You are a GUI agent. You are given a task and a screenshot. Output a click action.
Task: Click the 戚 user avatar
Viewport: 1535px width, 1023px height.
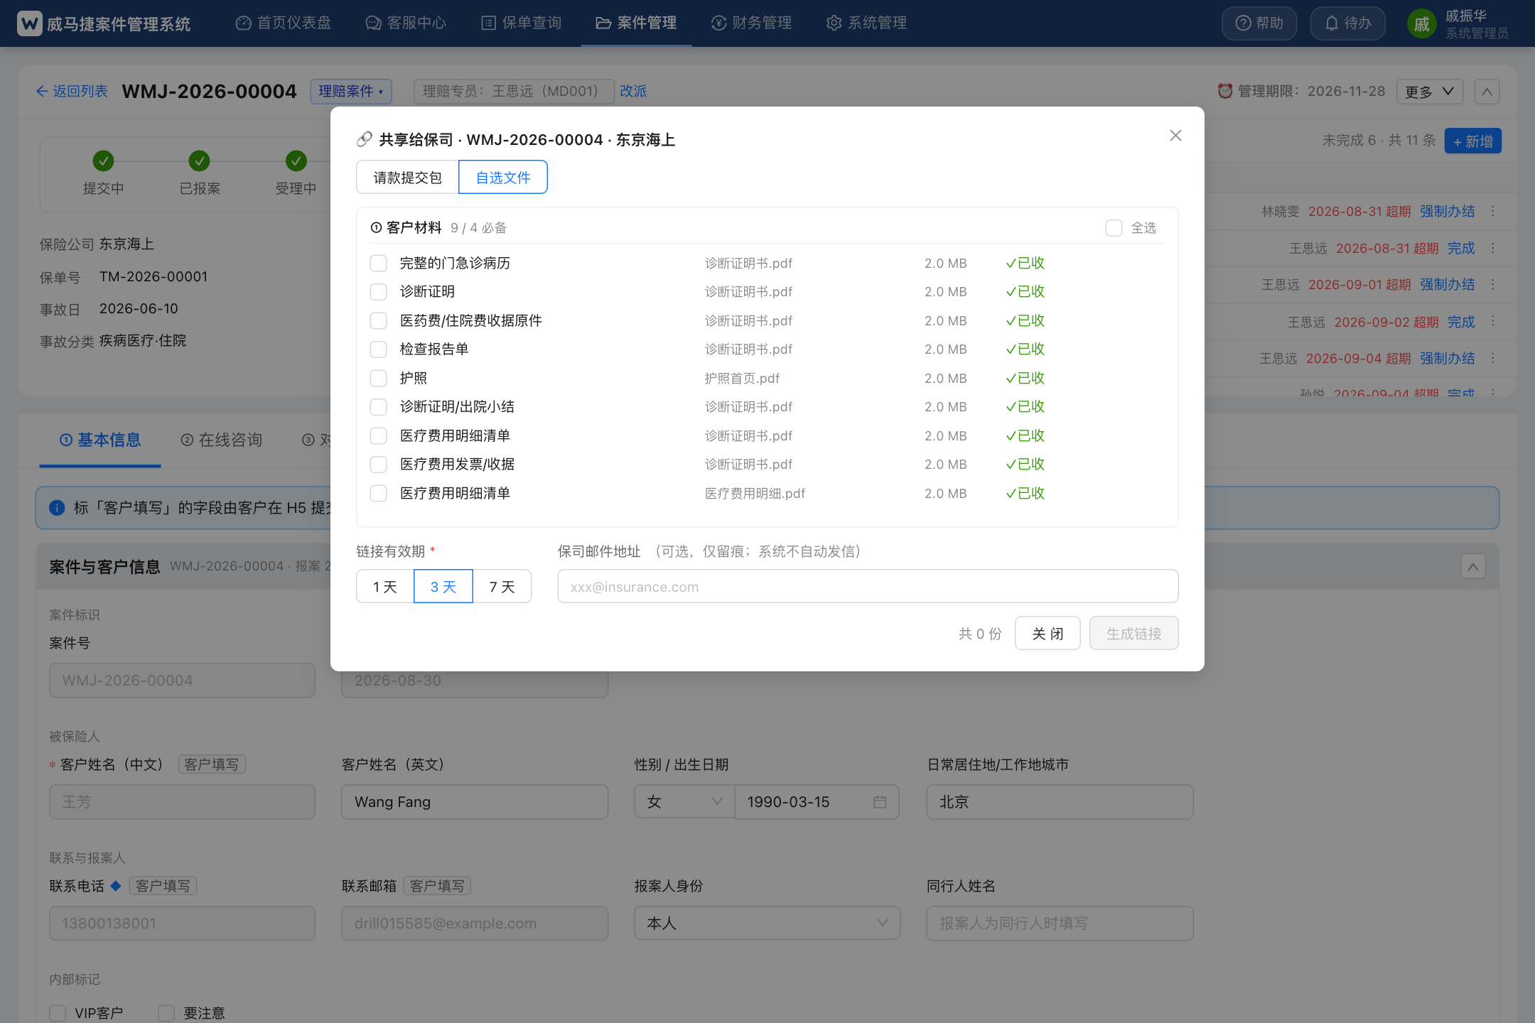point(1421,24)
